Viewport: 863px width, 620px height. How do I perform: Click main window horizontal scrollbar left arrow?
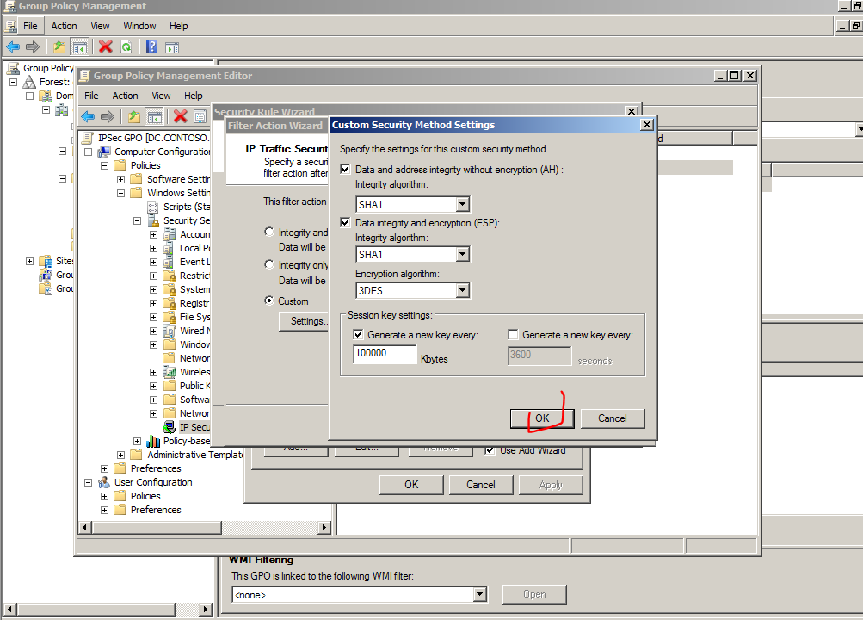pyautogui.click(x=9, y=609)
